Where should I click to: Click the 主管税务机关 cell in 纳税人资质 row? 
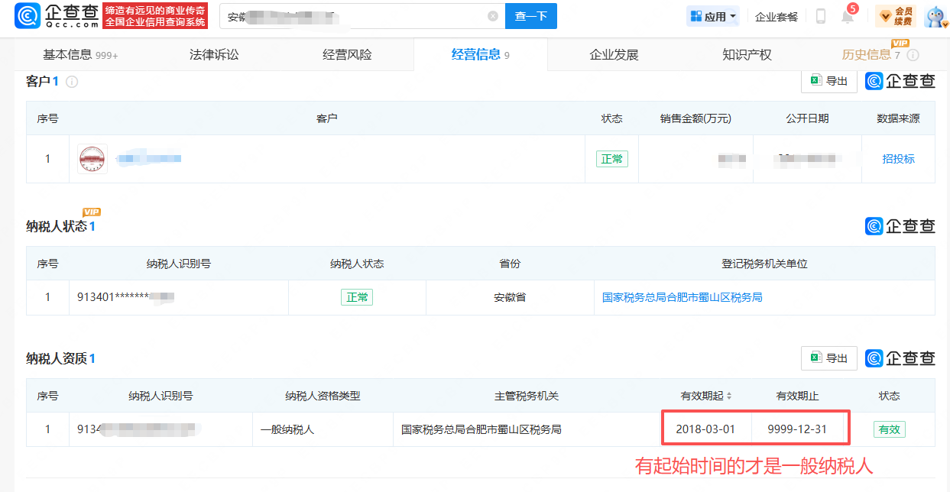(x=526, y=429)
